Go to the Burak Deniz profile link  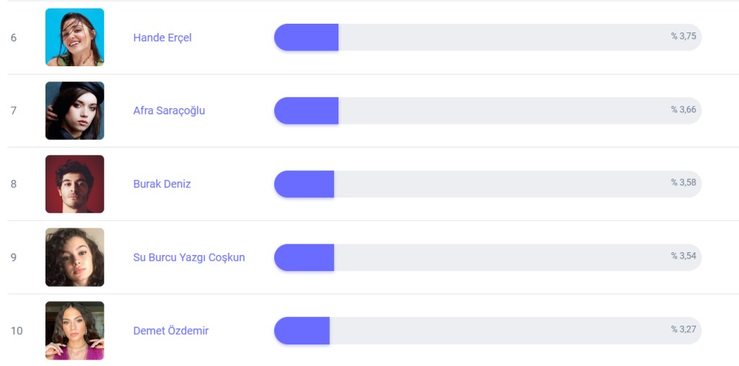[x=162, y=184]
